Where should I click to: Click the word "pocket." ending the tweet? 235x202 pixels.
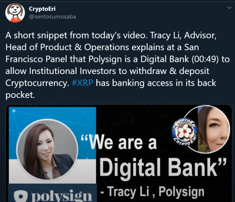click(x=20, y=95)
